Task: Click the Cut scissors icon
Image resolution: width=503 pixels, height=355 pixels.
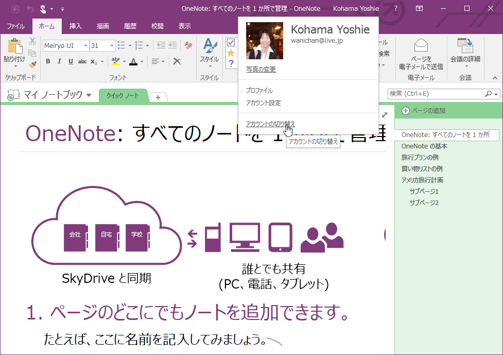Action: [32, 41]
